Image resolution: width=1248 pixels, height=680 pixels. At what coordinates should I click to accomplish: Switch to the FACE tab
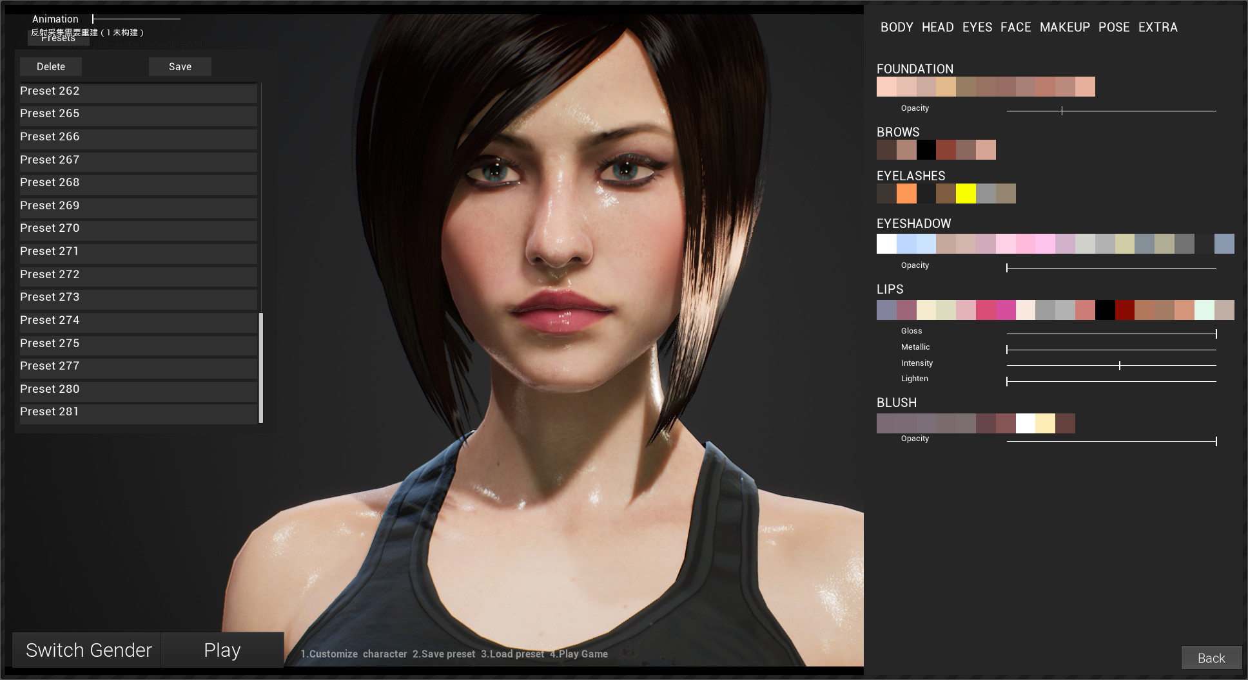click(x=1016, y=27)
